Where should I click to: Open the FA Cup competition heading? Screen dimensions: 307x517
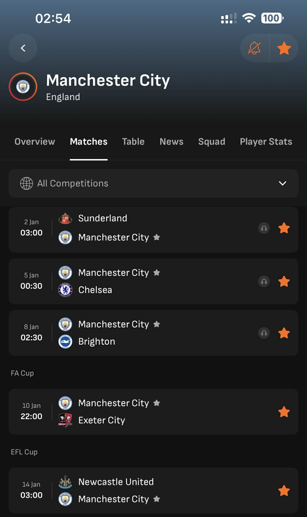[x=22, y=373]
